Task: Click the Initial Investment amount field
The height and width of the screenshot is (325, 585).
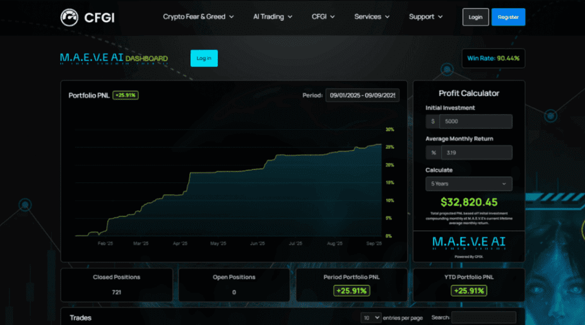Action: (x=476, y=121)
